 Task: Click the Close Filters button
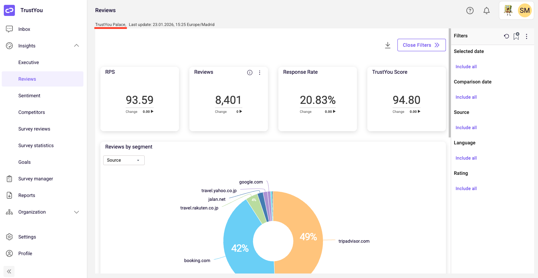click(x=421, y=45)
